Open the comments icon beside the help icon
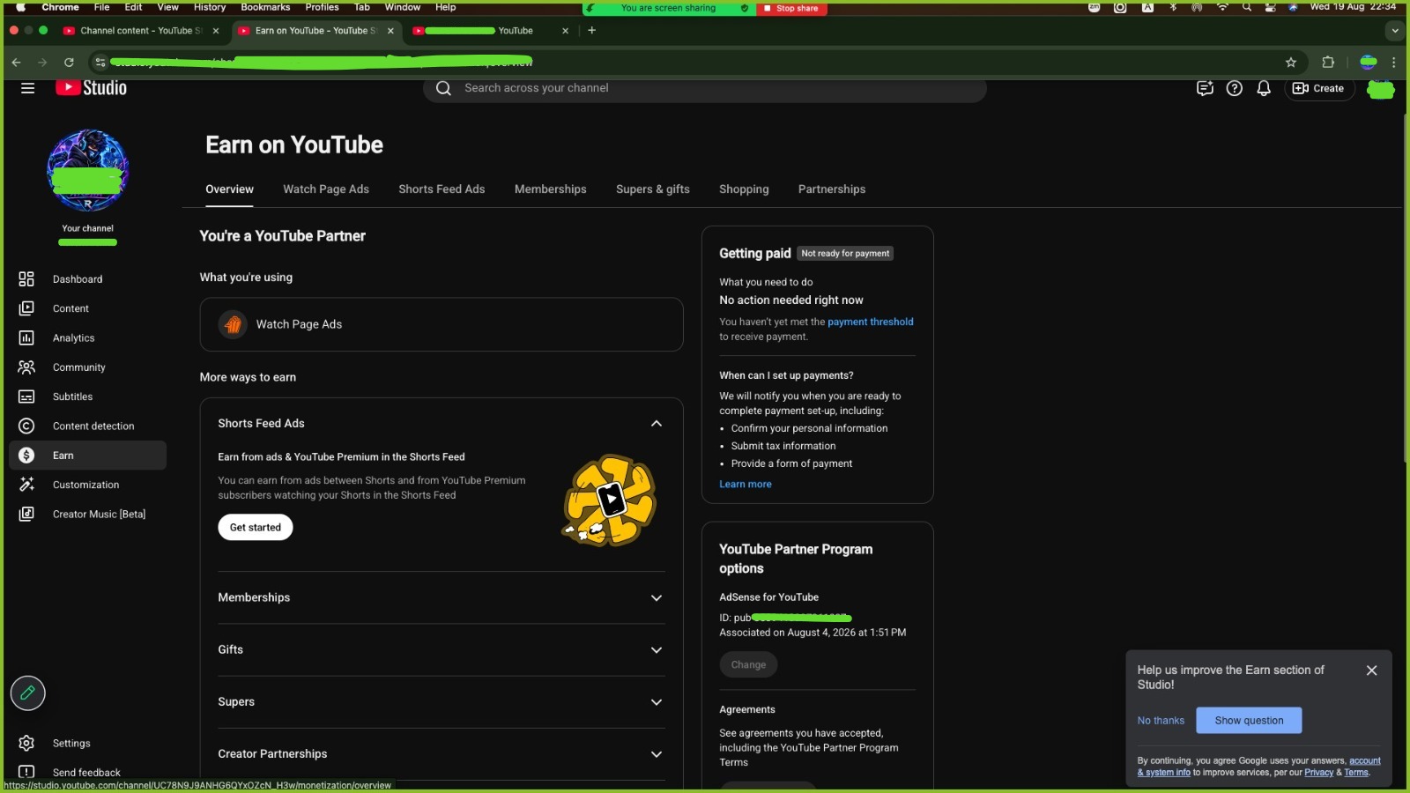Viewport: 1410px width, 793px height. click(x=1205, y=88)
